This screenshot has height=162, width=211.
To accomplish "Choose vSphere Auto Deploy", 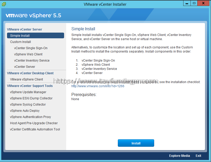I will click(25, 111).
